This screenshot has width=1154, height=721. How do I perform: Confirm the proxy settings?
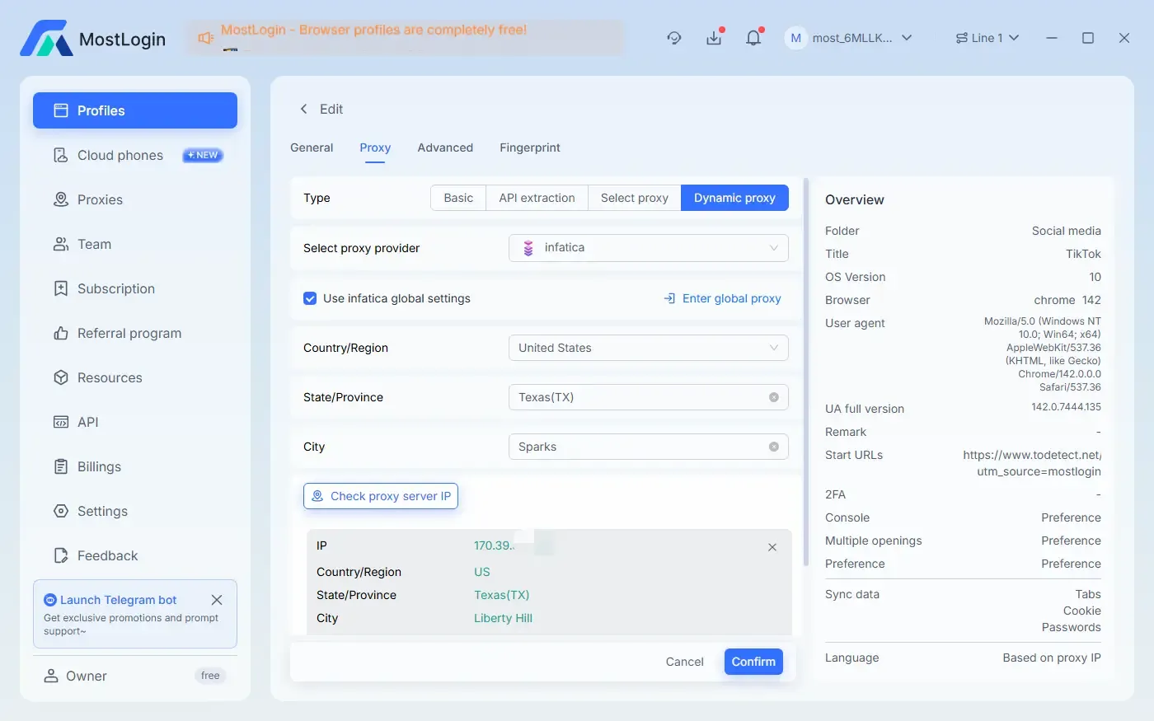point(753,662)
